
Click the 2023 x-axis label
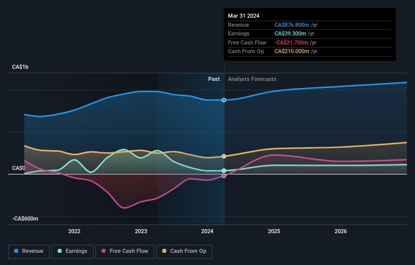[141, 231]
